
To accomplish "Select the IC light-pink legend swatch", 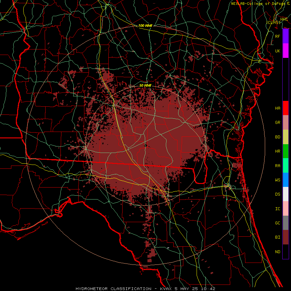I will click(286, 209).
